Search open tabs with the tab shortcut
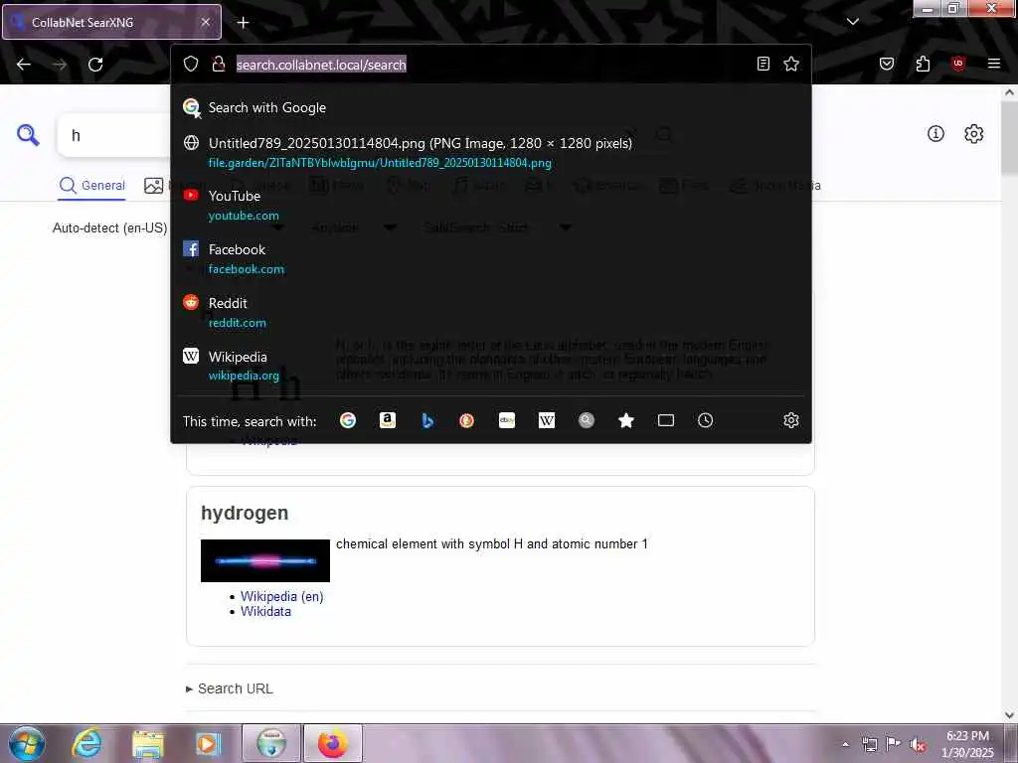Viewport: 1018px width, 763px height. pos(666,420)
